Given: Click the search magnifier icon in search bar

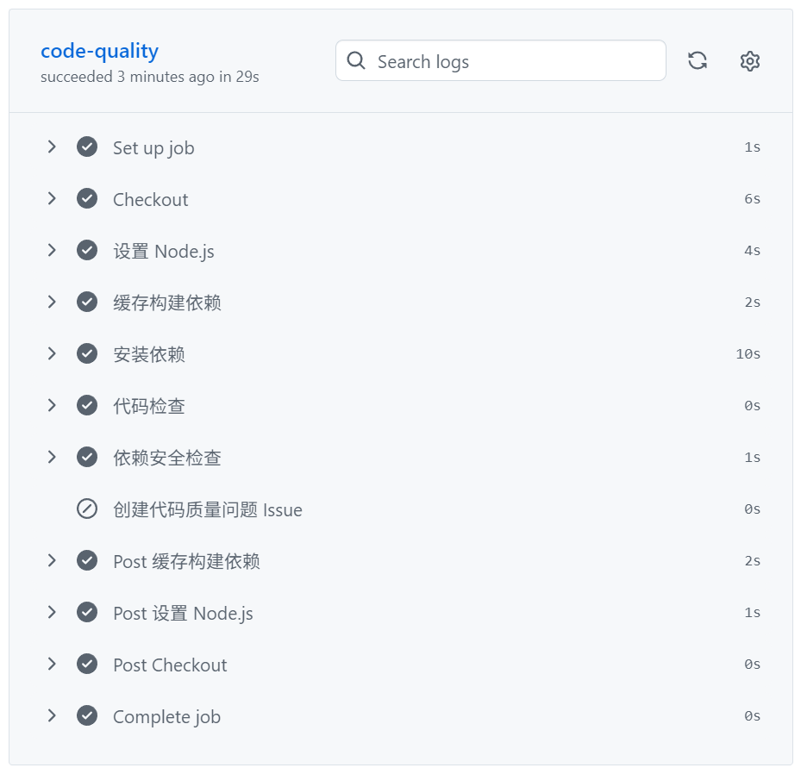Looking at the screenshot, I should tap(356, 61).
